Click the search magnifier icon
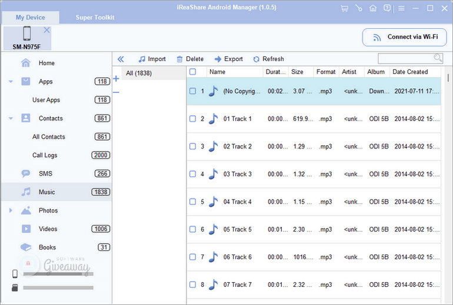The image size is (453, 305). point(438,58)
